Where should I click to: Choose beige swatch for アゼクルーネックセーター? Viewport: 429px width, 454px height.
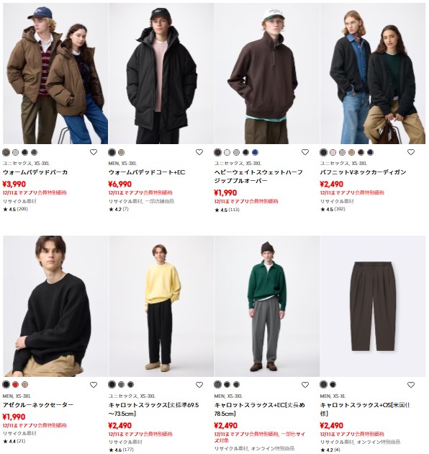24,385
